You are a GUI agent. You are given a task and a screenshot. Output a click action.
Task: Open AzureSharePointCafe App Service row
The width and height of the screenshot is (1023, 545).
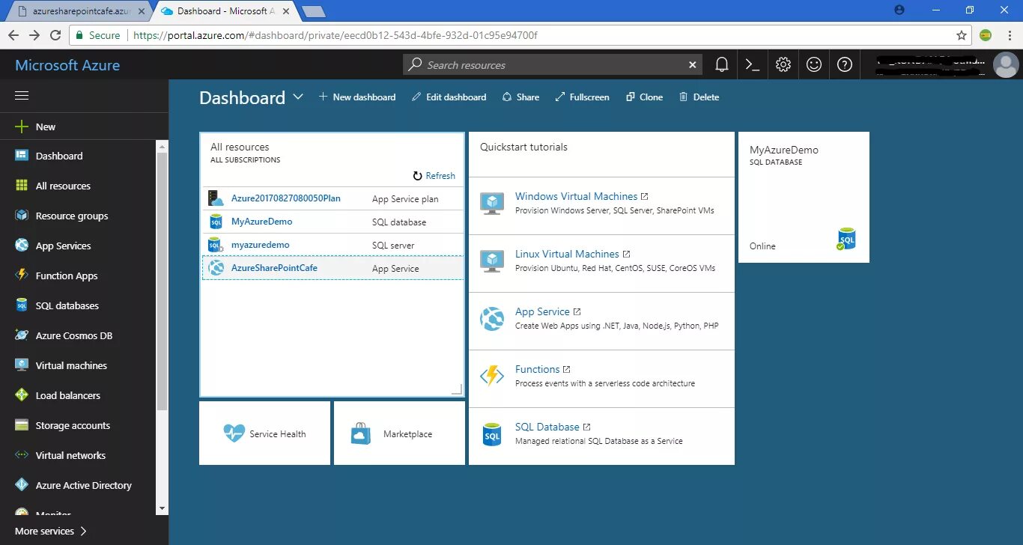tap(333, 268)
